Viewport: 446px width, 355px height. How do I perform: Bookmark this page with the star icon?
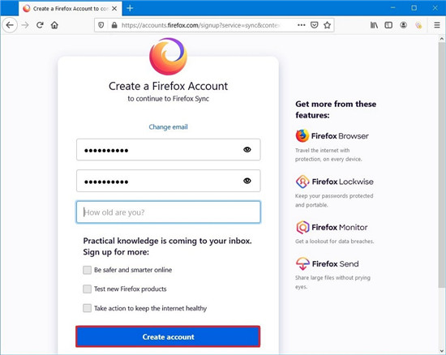click(327, 25)
